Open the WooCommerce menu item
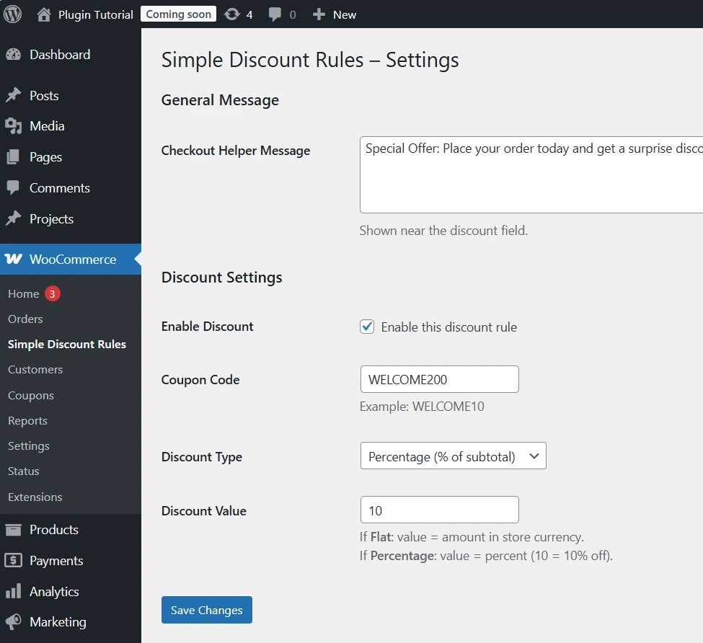This screenshot has height=643, width=703. click(71, 260)
